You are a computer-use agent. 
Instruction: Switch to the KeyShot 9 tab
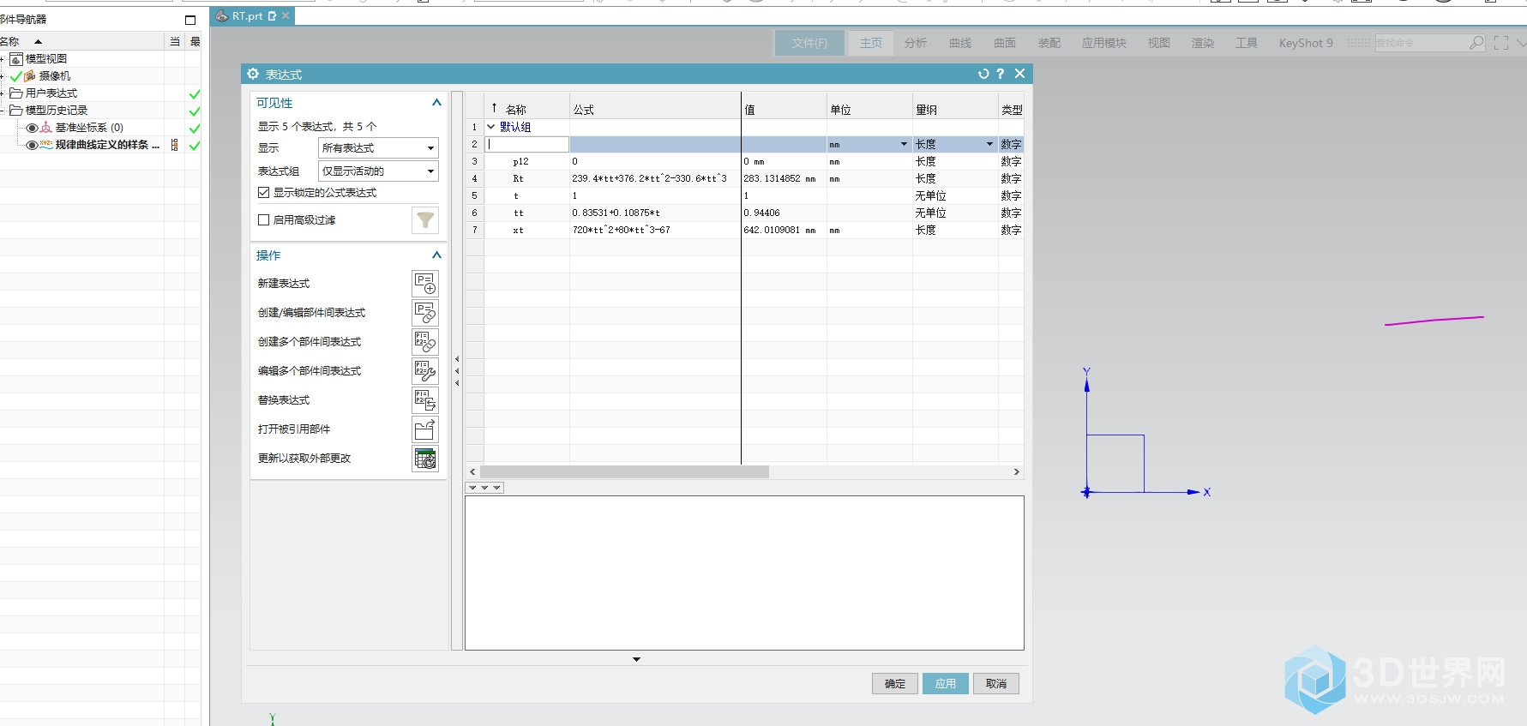[x=1306, y=43]
